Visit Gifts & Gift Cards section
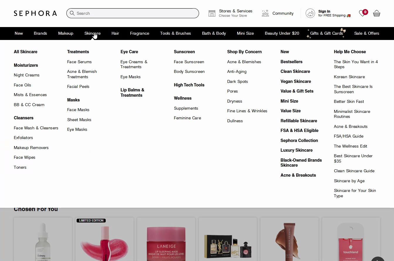 click(326, 33)
